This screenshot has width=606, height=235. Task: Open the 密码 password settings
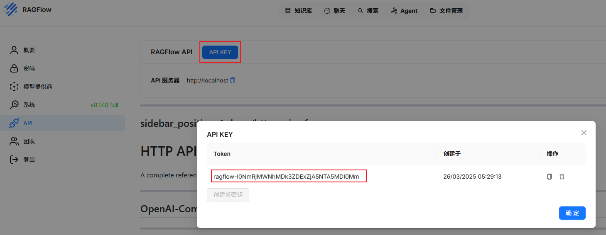62,68
